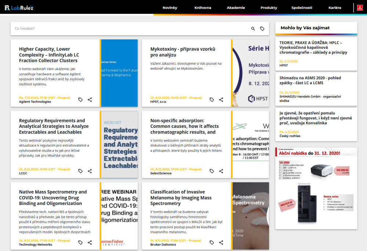Click the 'Mohlo by Vás zajímat' heading
The width and height of the screenshot is (367, 251).
pos(305,28)
